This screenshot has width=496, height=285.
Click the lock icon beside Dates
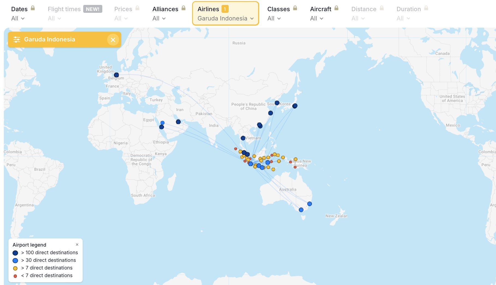(33, 8)
